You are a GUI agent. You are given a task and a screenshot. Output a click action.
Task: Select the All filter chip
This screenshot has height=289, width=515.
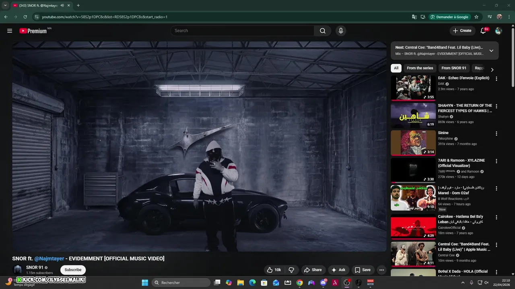pyautogui.click(x=396, y=68)
